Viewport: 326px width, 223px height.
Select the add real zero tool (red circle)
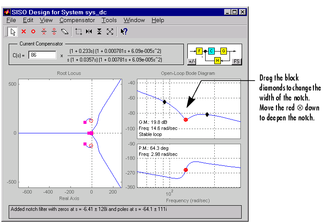coord(33,31)
